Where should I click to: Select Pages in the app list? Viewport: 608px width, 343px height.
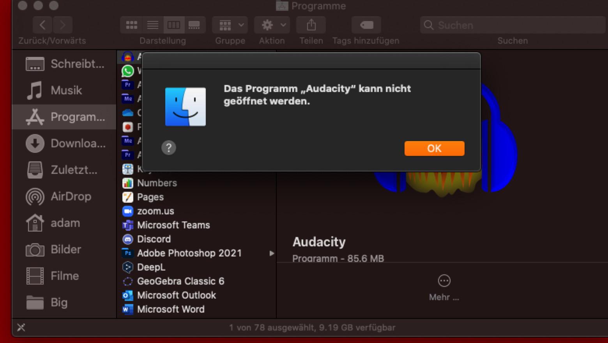click(196, 197)
